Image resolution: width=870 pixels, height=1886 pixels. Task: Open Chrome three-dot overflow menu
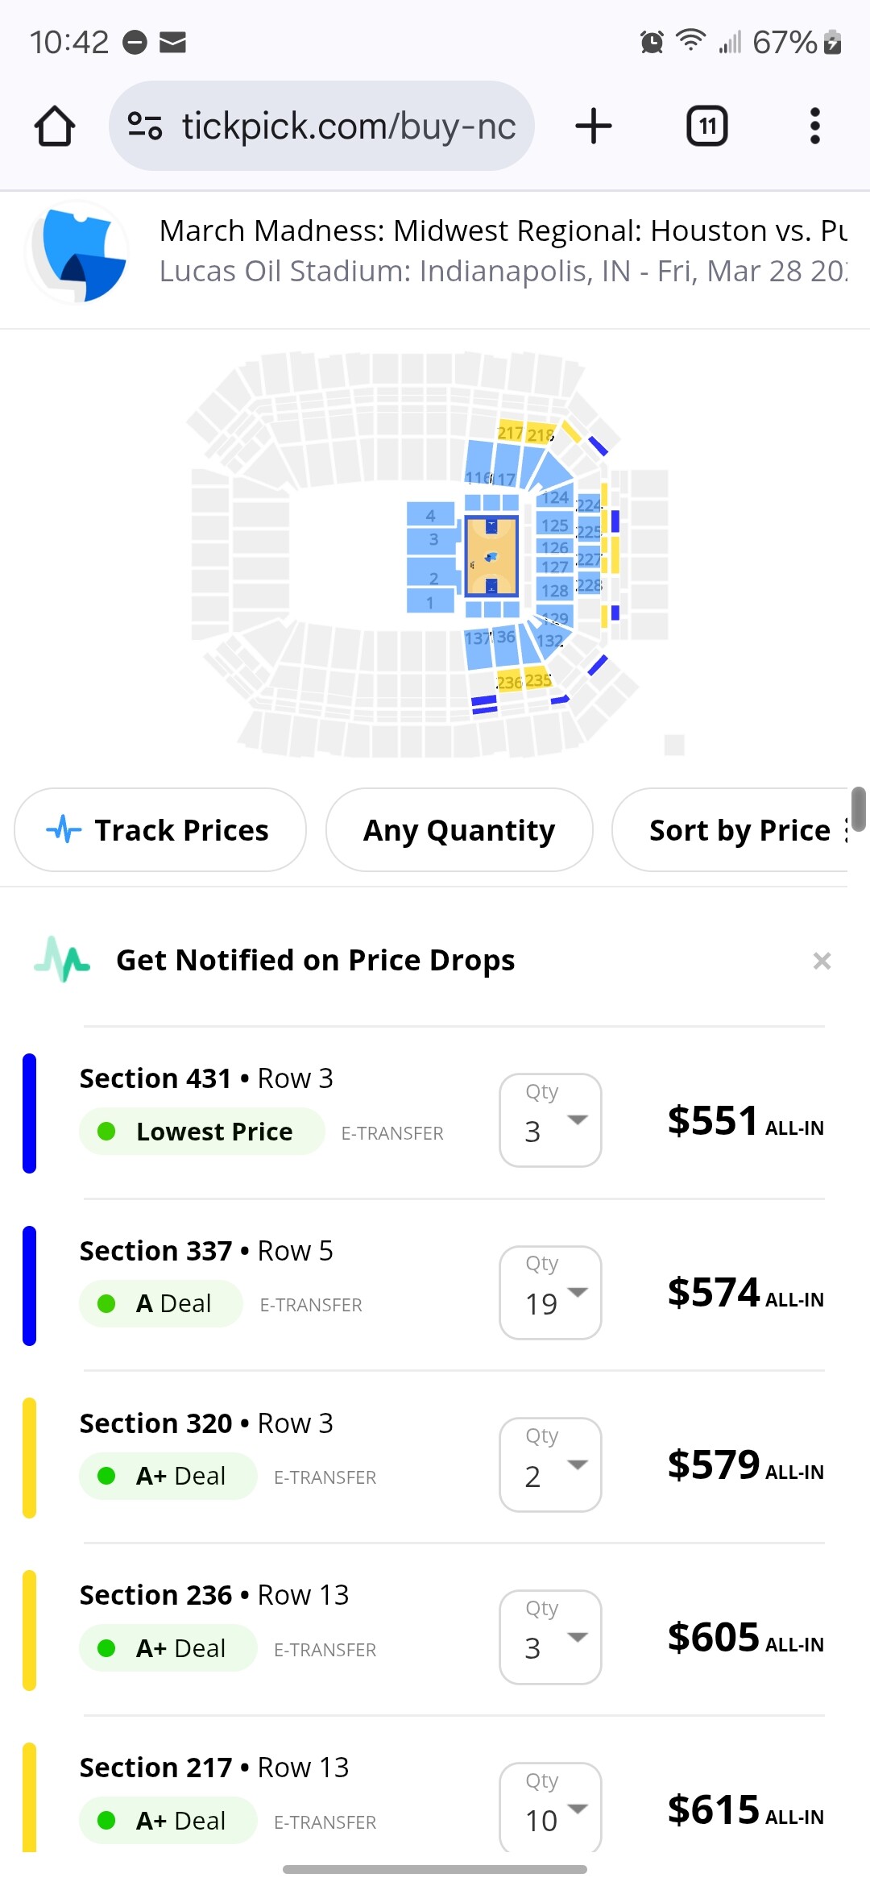coord(814,127)
